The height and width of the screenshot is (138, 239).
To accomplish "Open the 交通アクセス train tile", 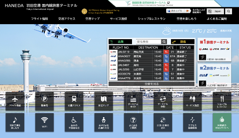I will click(74, 101).
